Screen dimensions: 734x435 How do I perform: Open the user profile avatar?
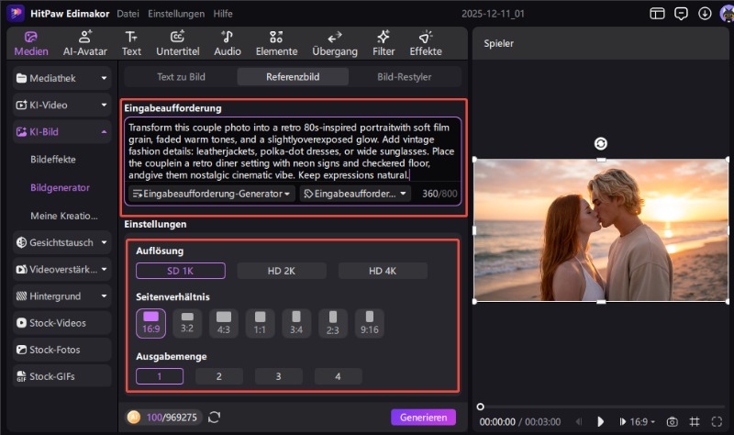[x=727, y=14]
